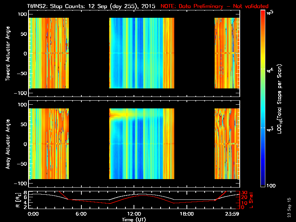Screen dimensions: 296x222
Task: Click the "0:00" start time tick label
Action: pos(33,214)
